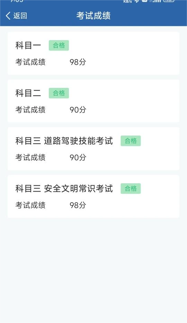Image resolution: width=187 pixels, height=323 pixels.
Task: Open the 科目一 result card
Action: (93, 53)
